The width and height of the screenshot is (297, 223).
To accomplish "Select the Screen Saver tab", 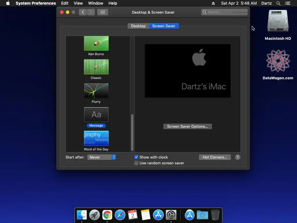I will tap(164, 26).
